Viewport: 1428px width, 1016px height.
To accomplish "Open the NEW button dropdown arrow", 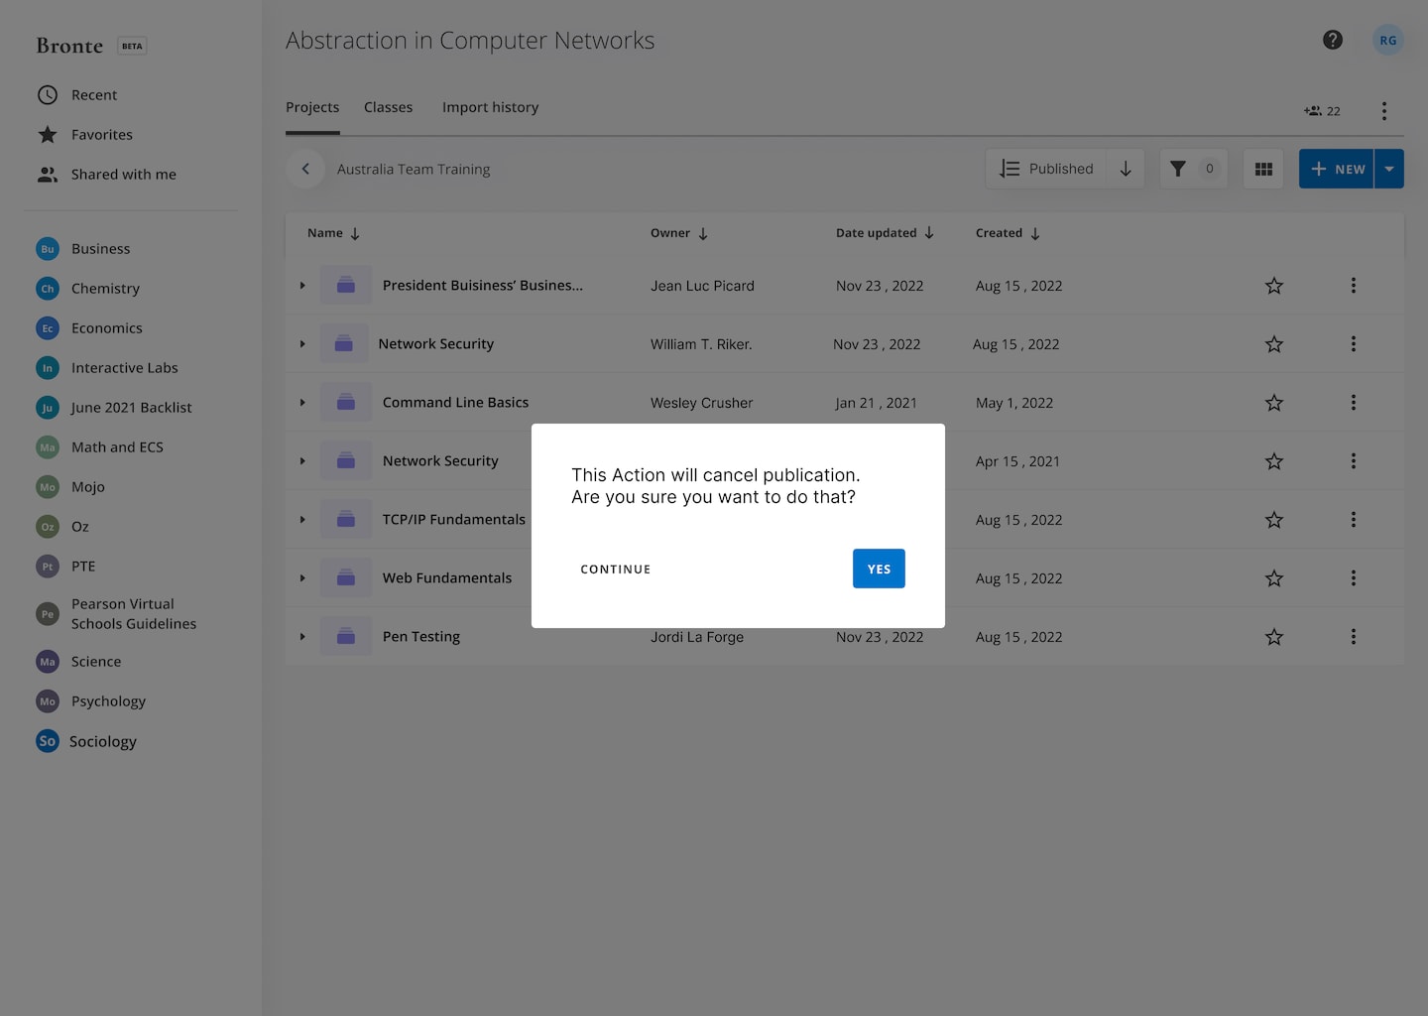I will 1389,169.
